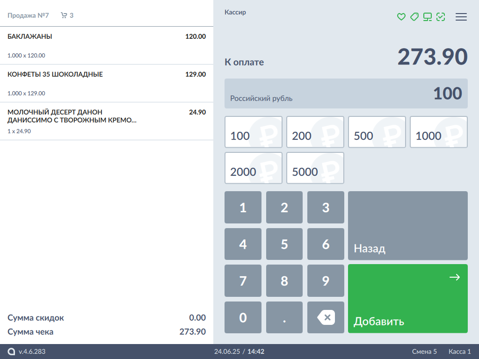Image resolution: width=479 pixels, height=359 pixels.
Task: Open the hamburger menu
Action: (461, 17)
